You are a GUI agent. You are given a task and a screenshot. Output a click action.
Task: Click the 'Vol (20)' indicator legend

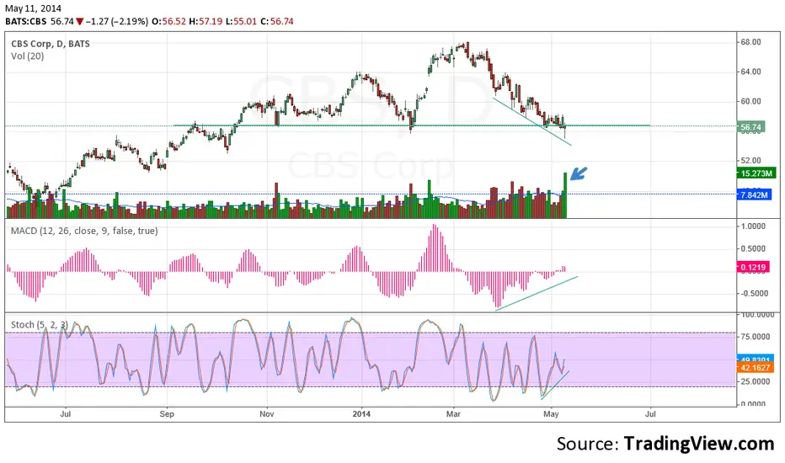28,56
